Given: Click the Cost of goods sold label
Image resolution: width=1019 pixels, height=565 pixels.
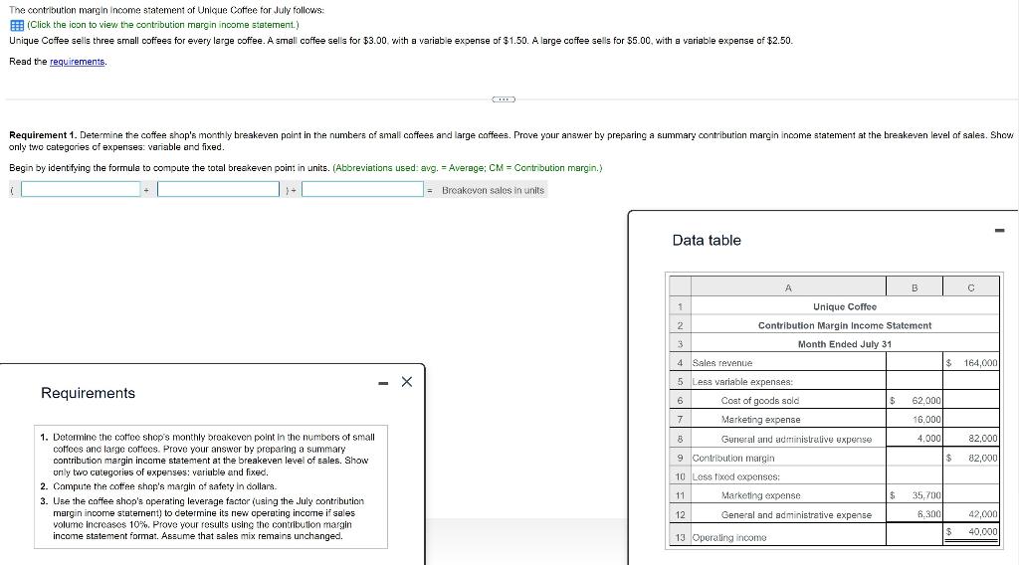Looking at the screenshot, I should click(759, 401).
